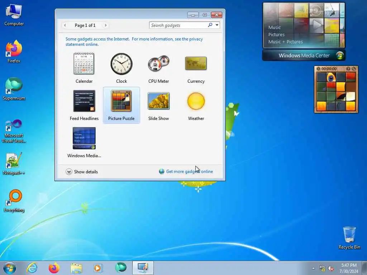Choose the CPU Meter gadget
Screen dimensions: 367x275
tap(159, 68)
